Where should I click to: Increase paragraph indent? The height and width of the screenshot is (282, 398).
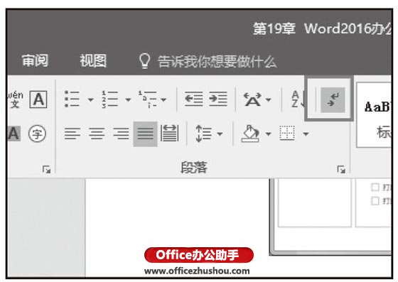218,99
